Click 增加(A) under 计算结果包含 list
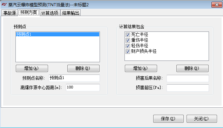 point(141,69)
